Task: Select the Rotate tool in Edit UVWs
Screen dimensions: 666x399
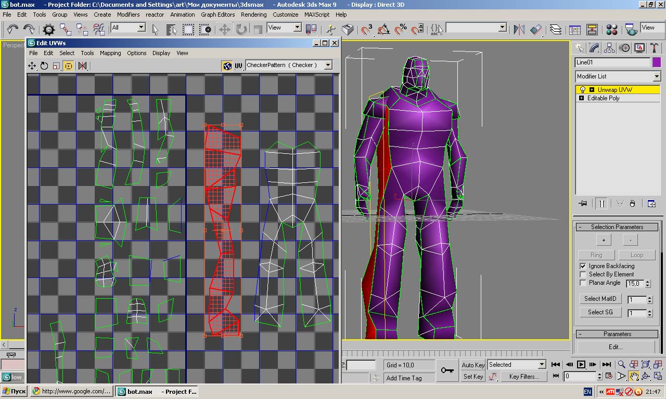Action: (x=44, y=66)
